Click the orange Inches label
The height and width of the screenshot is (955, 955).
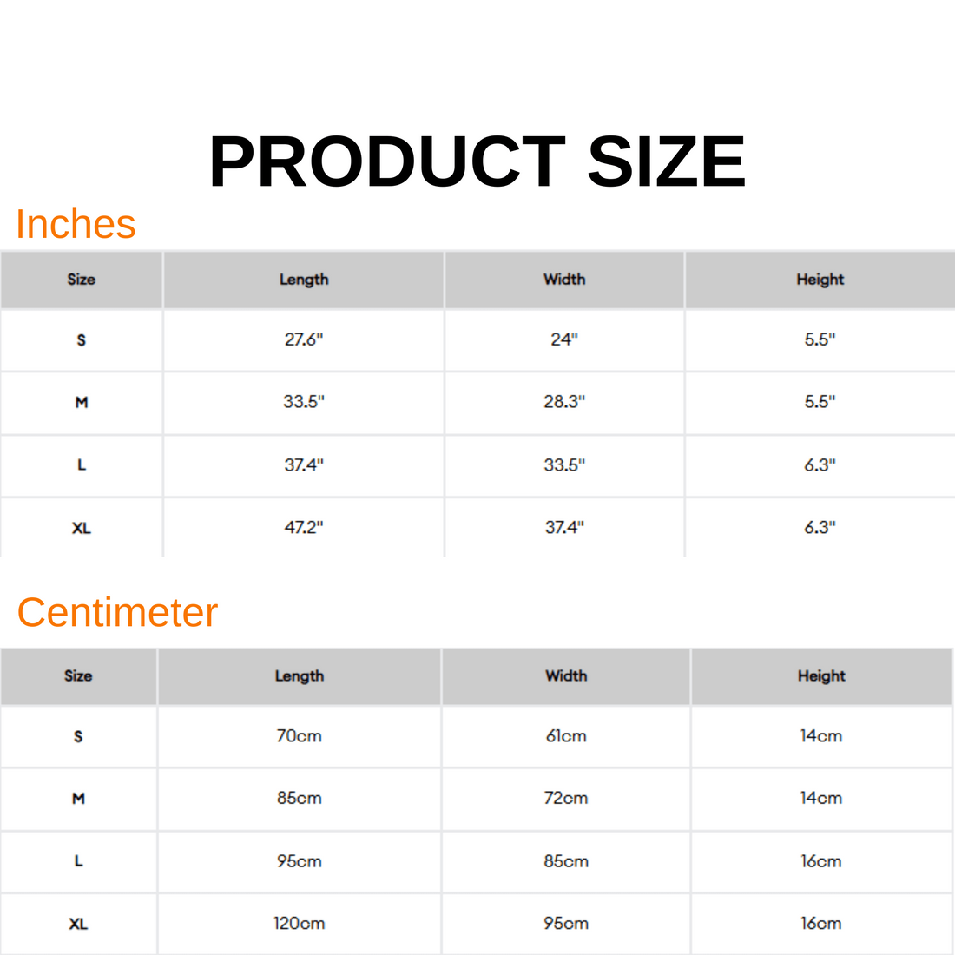76,224
